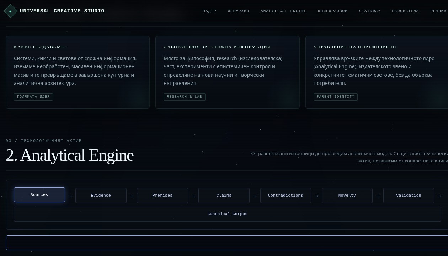Viewport: 448px width, 256px height.
Task: Open the РЕЧНИК nav item
Action: 438,11
